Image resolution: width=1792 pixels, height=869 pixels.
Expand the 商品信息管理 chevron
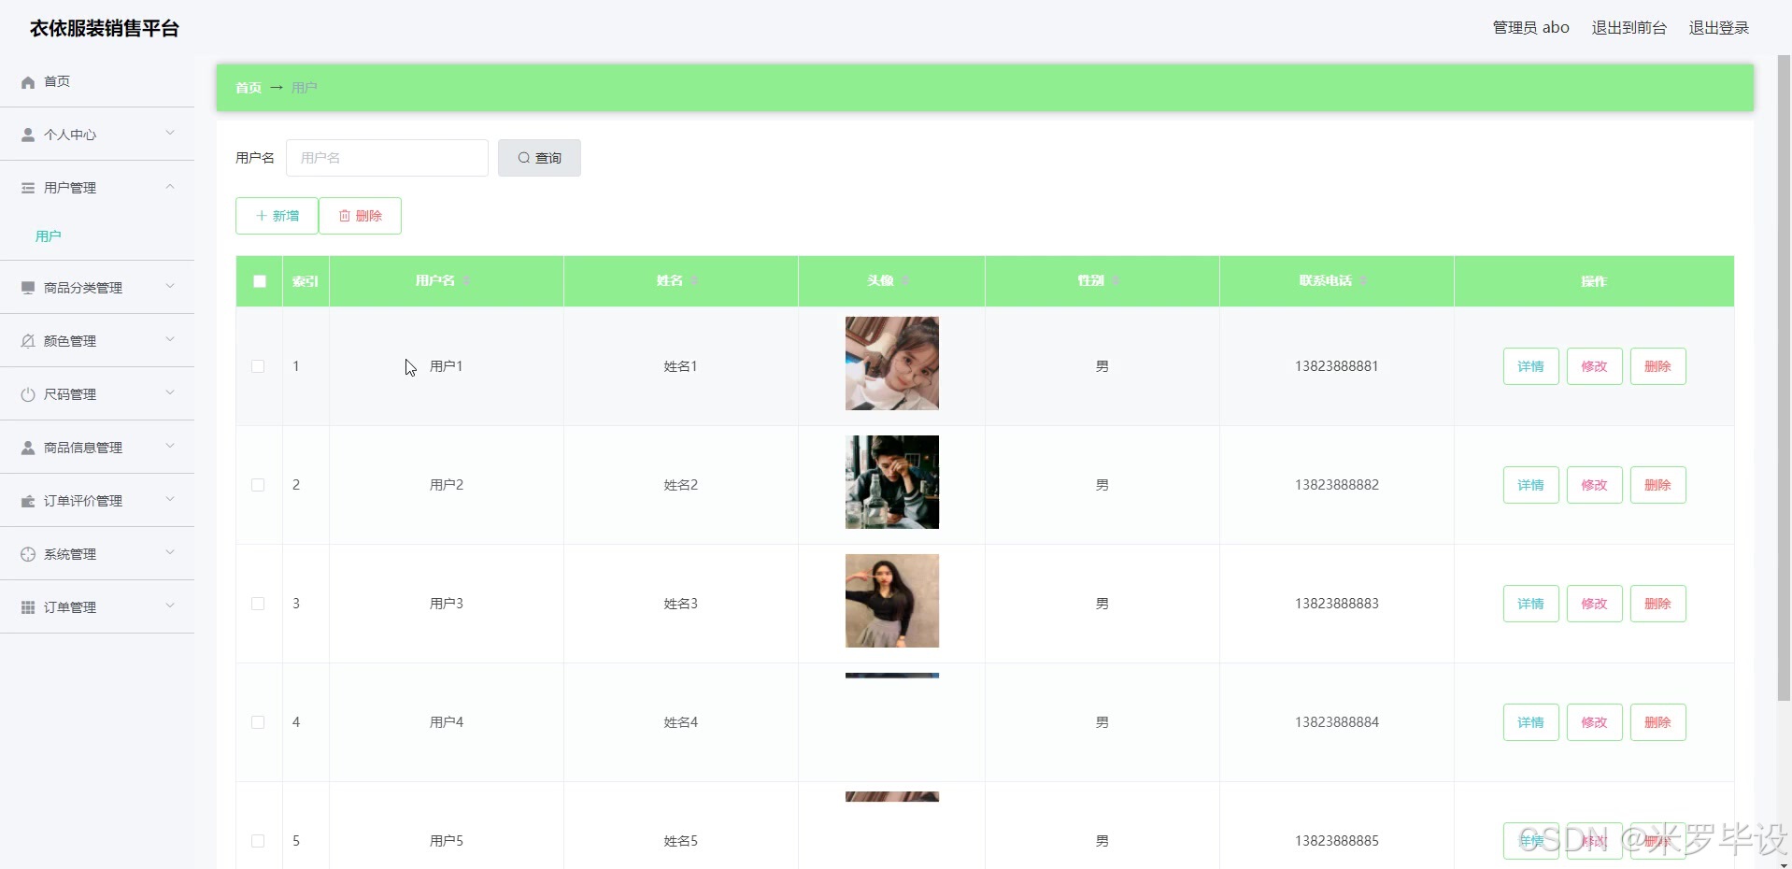click(x=170, y=447)
